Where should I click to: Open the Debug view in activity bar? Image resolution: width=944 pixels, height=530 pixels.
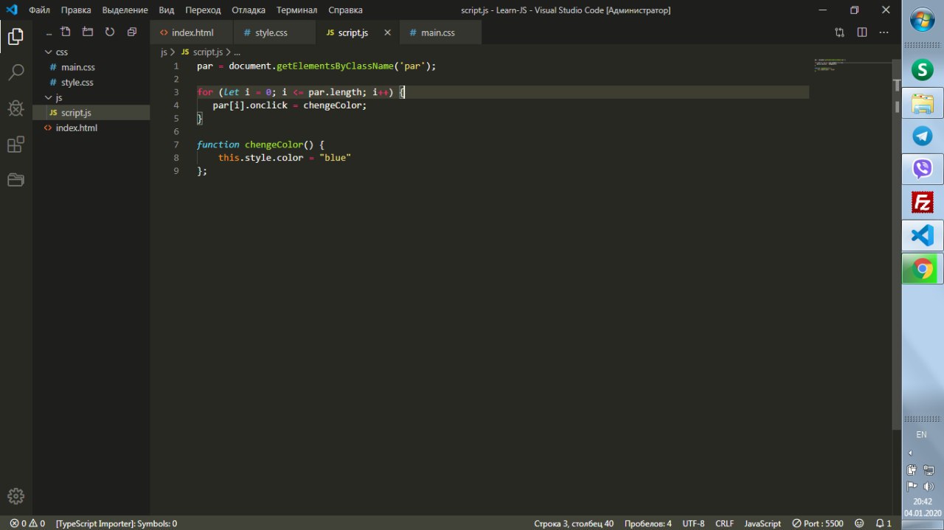[x=15, y=108]
